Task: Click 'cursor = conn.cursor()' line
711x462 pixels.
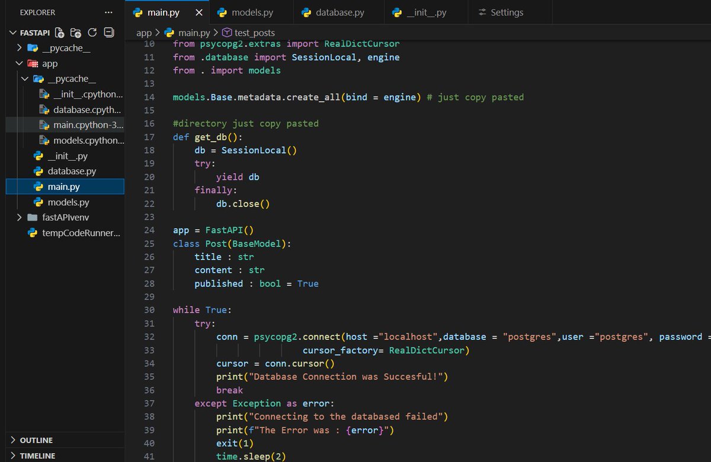Action: 276,363
